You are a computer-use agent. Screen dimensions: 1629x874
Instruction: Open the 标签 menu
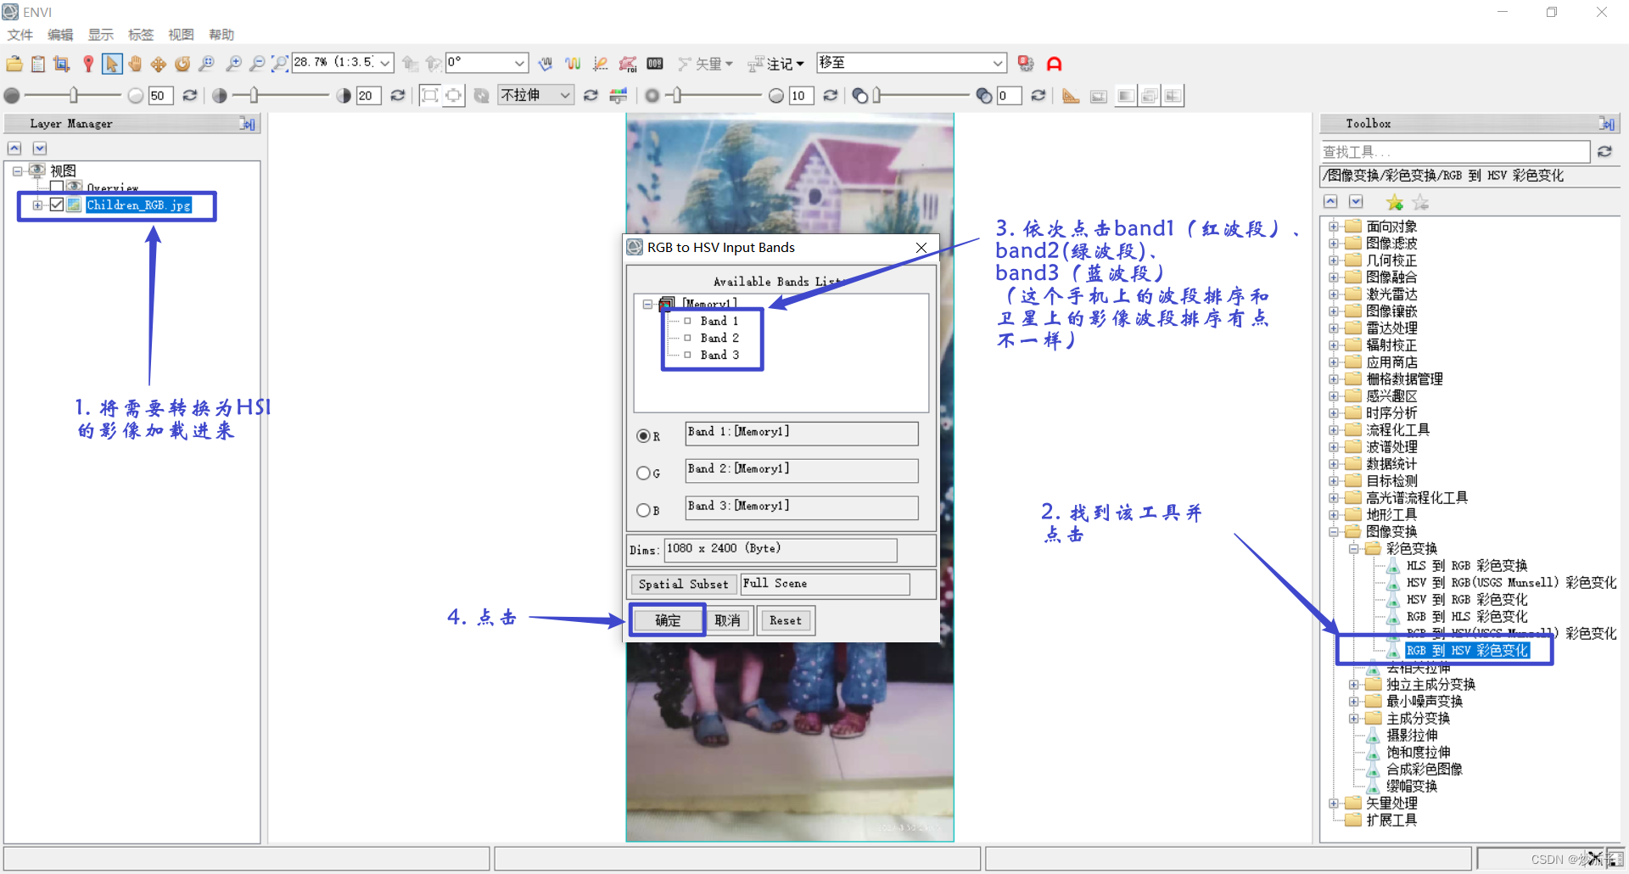(141, 35)
